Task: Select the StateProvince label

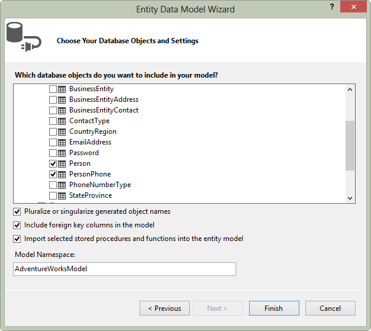Action: click(91, 195)
